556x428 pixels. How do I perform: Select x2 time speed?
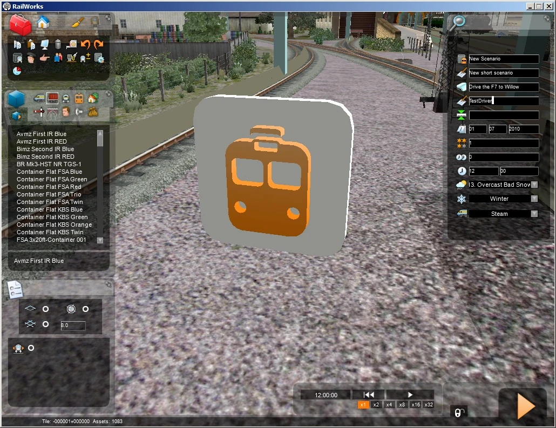(376, 405)
